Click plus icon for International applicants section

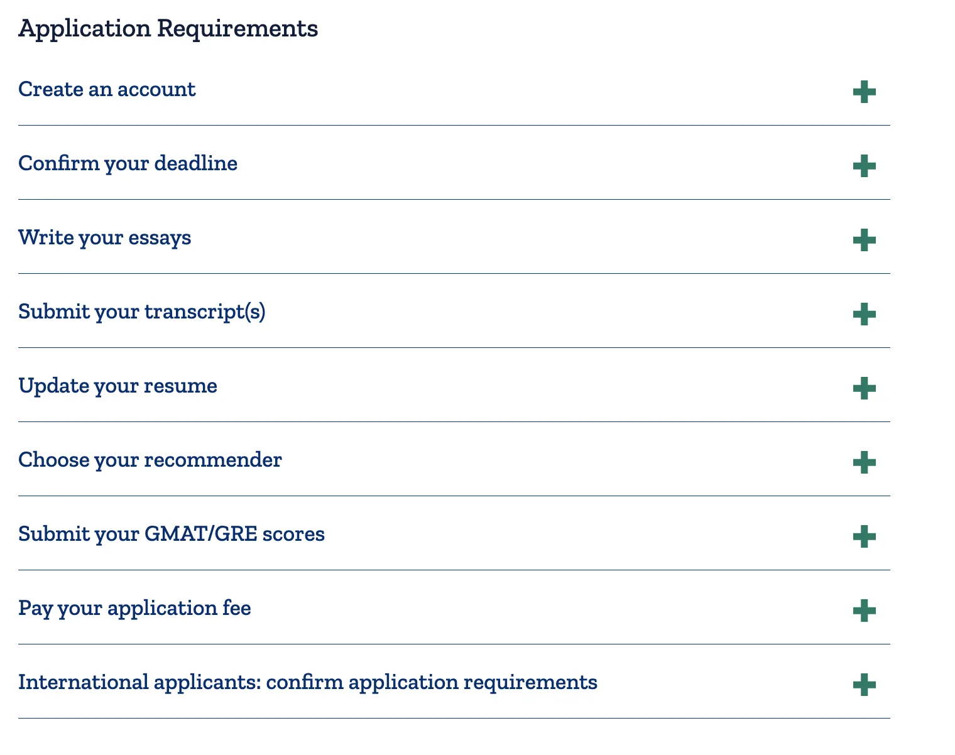pyautogui.click(x=864, y=685)
